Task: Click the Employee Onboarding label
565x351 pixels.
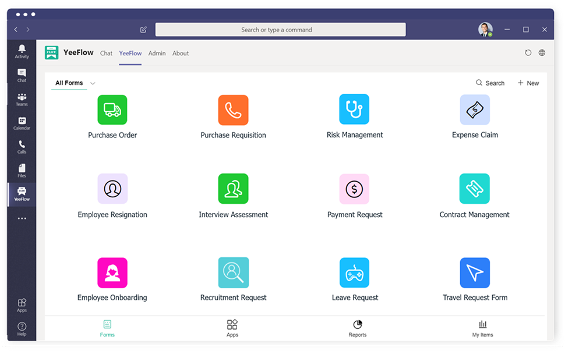Action: click(112, 297)
